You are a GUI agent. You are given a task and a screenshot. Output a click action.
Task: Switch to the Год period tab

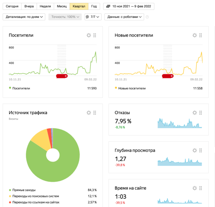pyautogui.click(x=94, y=6)
